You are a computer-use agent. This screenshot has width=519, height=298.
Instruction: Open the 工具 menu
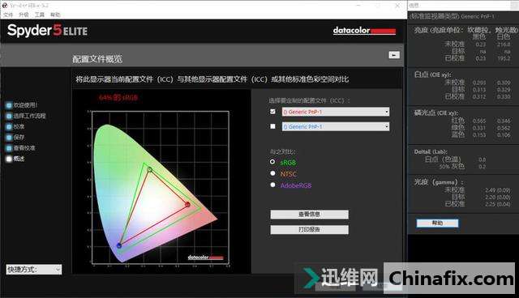40,15
